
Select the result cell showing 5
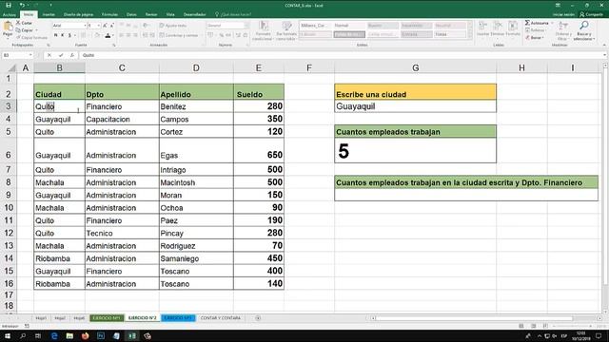(415, 150)
